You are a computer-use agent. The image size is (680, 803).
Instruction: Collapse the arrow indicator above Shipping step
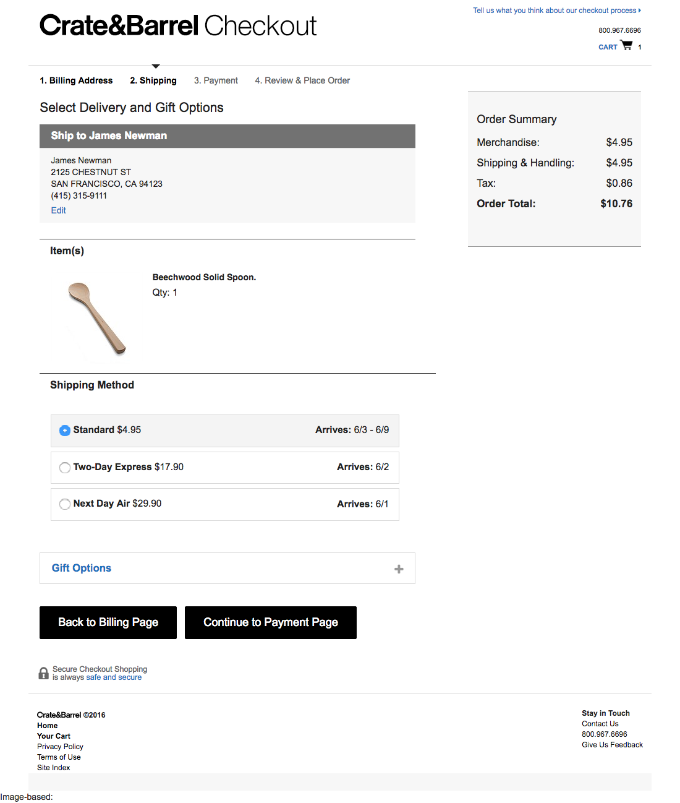coord(156,66)
